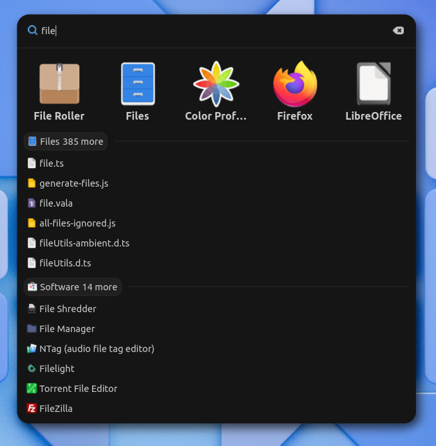This screenshot has width=436, height=446.
Task: Clear the search text with backspace icon
Action: [x=398, y=30]
